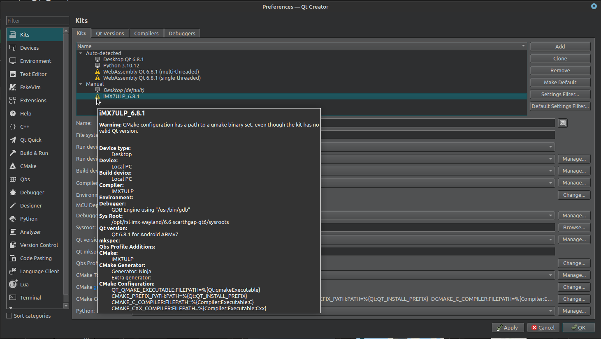Click the Lua category icon
Viewport: 601px width, 339px height.
point(13,284)
